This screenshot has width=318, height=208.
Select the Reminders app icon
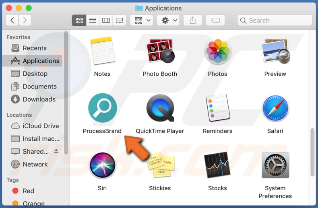(218, 108)
